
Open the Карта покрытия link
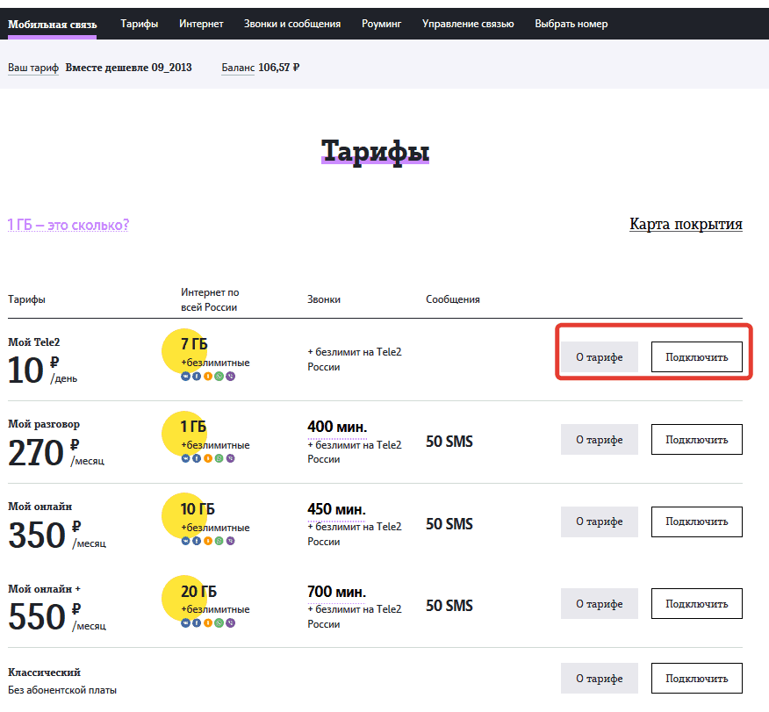tap(686, 224)
